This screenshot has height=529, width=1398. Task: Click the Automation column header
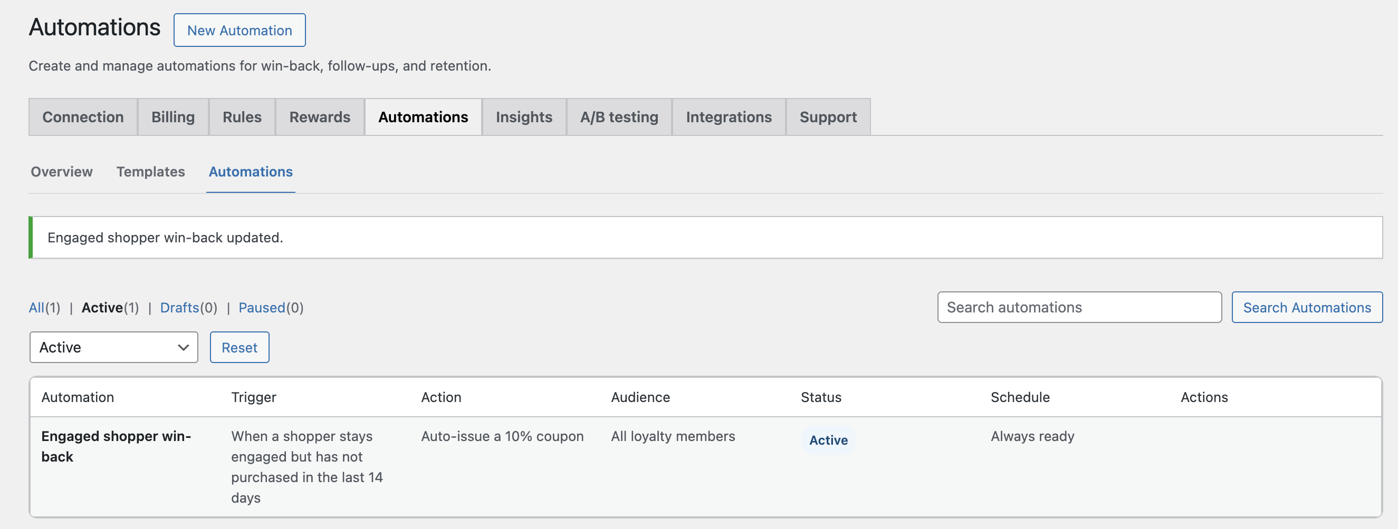point(78,397)
